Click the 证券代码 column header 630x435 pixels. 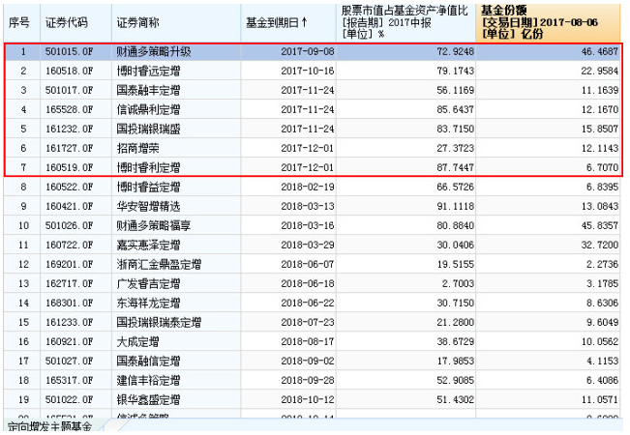click(75, 22)
